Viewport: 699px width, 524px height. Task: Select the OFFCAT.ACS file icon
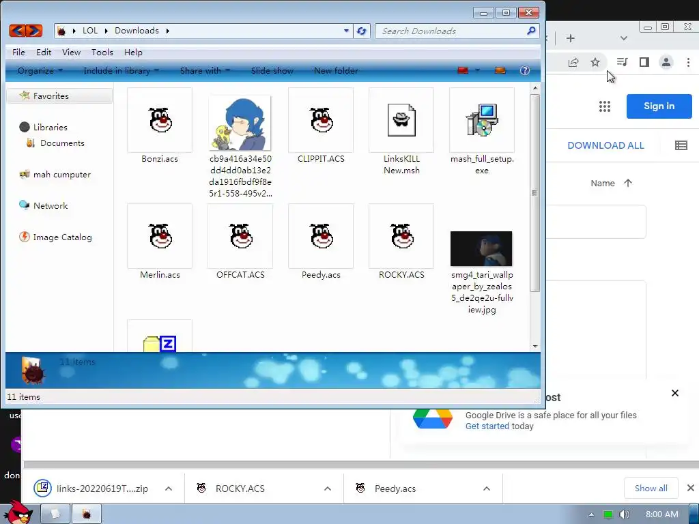pos(240,236)
